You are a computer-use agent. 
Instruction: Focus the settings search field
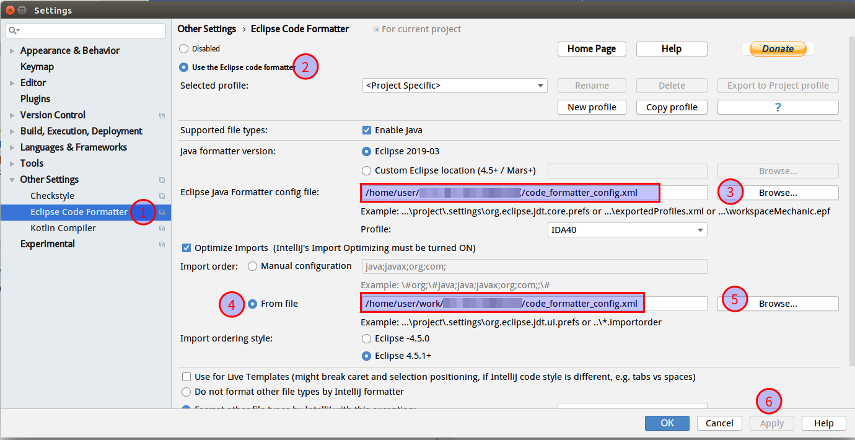pyautogui.click(x=86, y=30)
